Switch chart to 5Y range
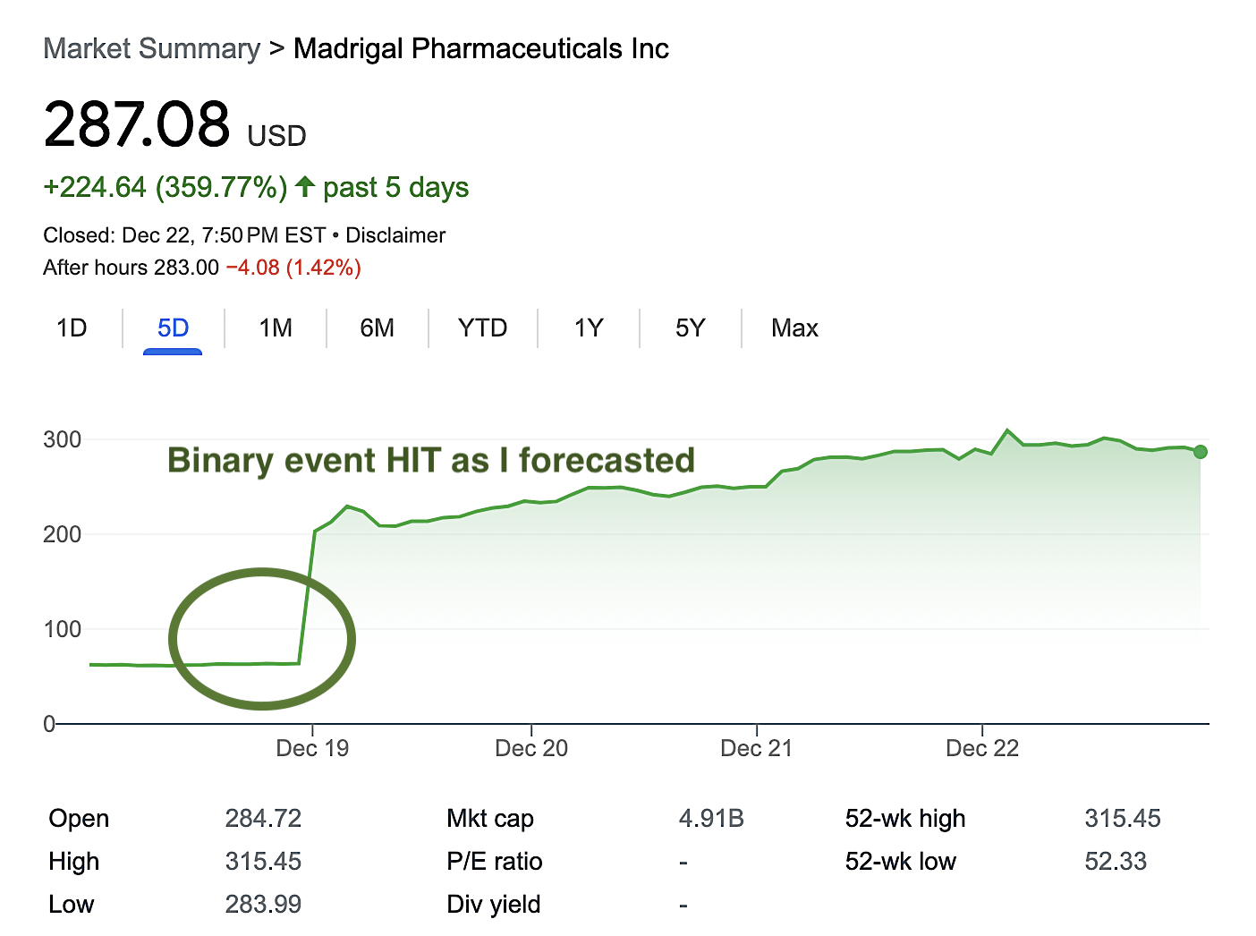 [x=690, y=328]
